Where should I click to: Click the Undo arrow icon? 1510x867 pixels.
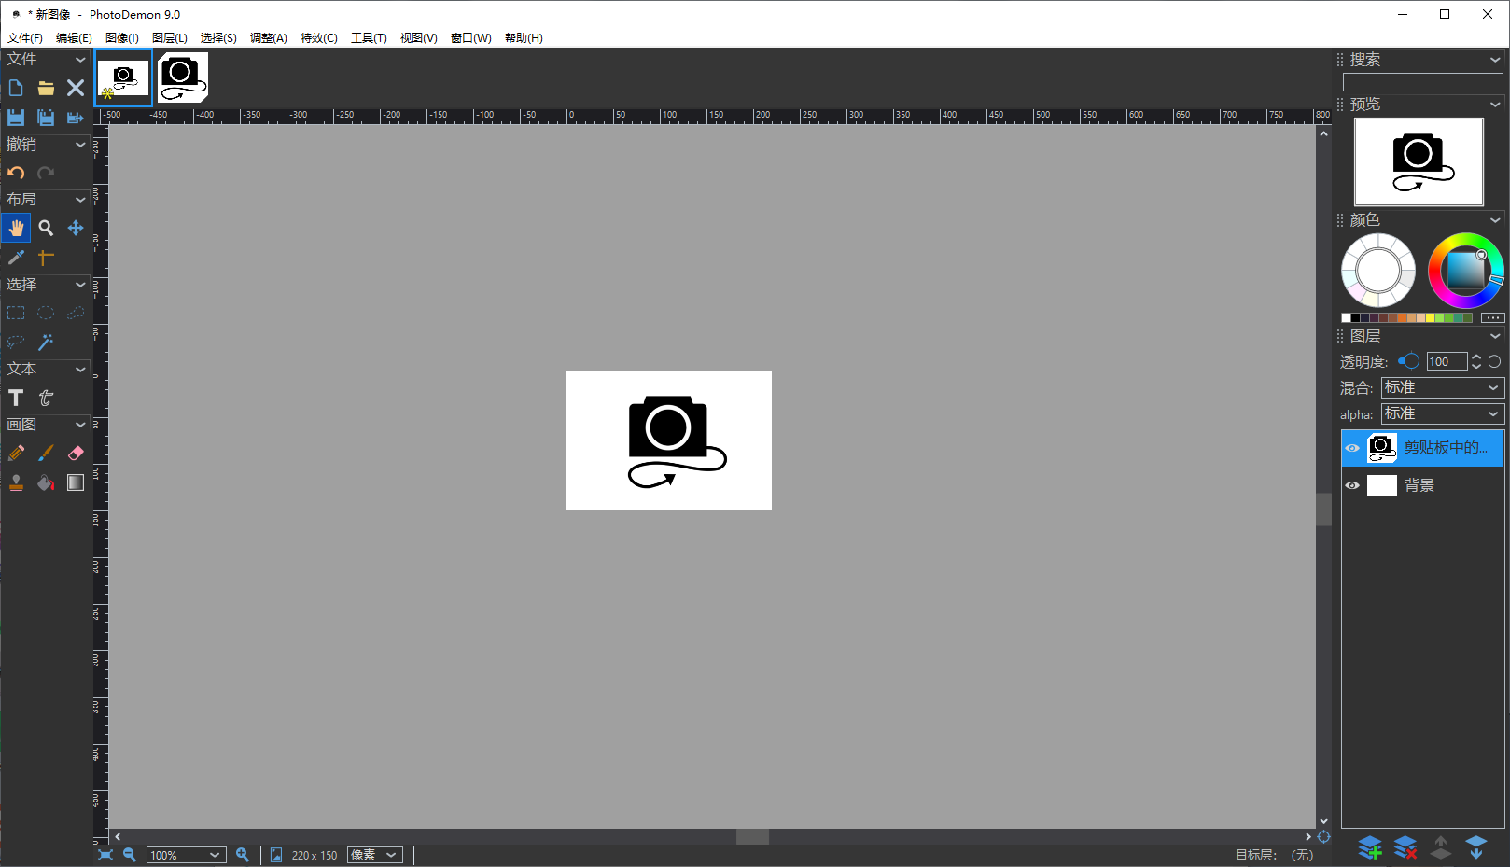point(16,173)
